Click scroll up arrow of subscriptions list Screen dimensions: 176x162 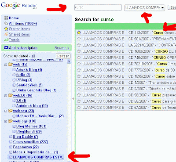point(69,61)
